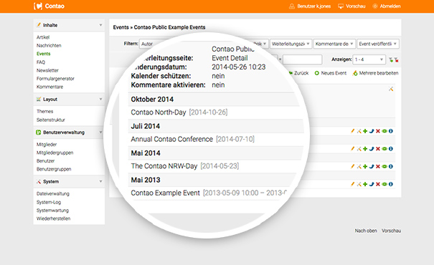The image size is (434, 265).
Task: Open Wiederherstellen in the sidebar
Action: pos(53,218)
